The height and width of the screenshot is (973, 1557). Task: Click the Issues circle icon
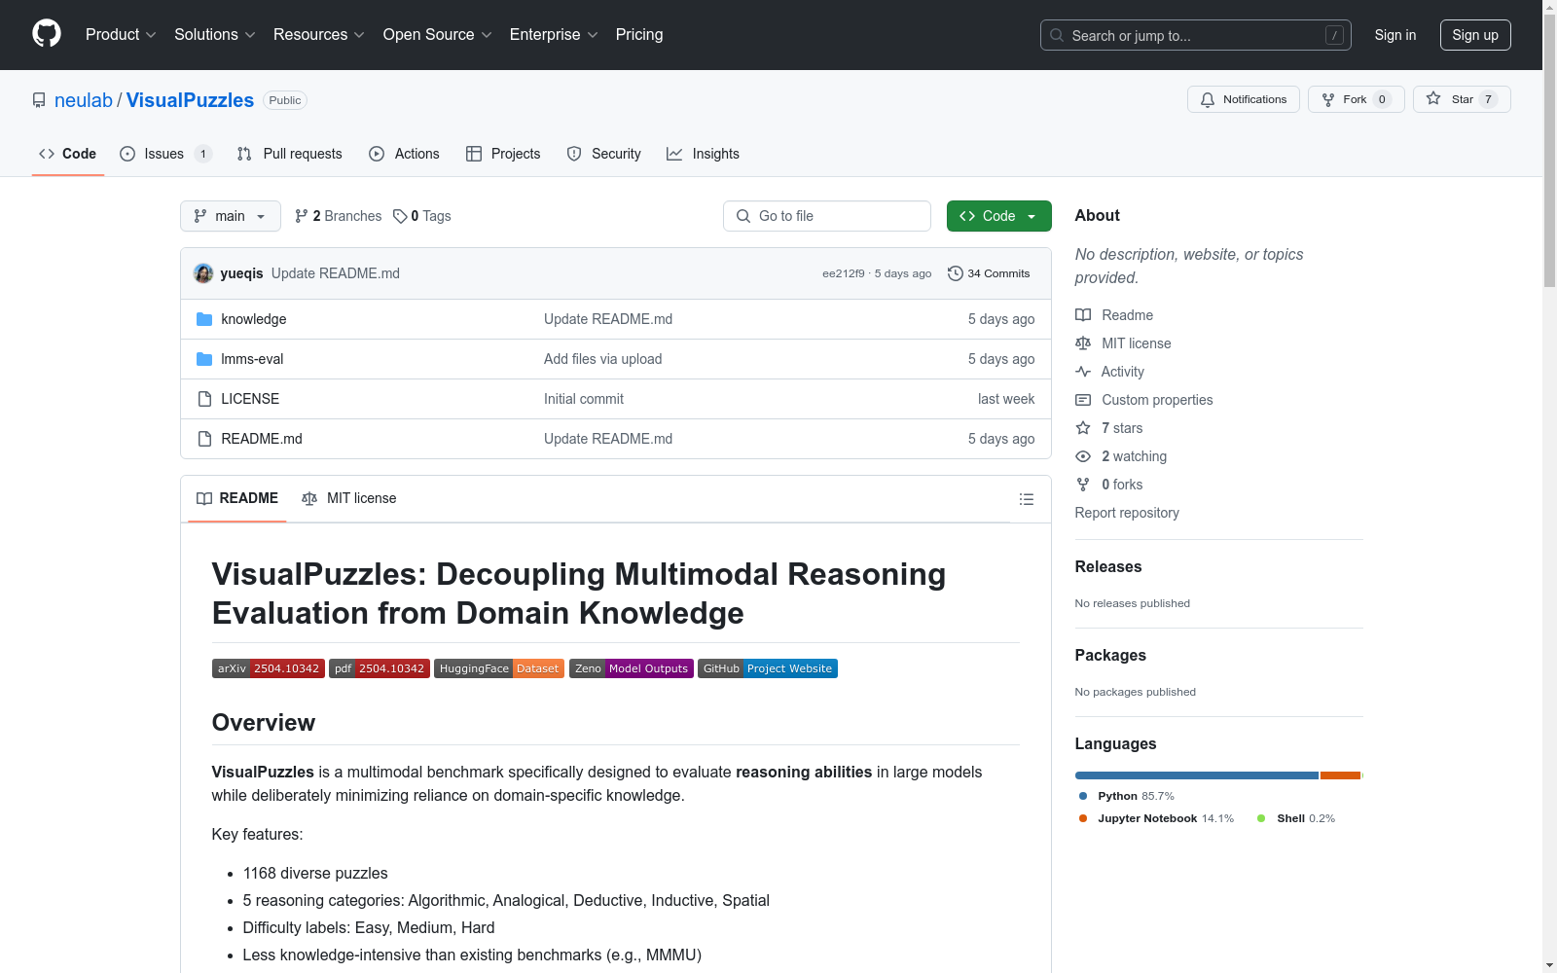tap(127, 154)
